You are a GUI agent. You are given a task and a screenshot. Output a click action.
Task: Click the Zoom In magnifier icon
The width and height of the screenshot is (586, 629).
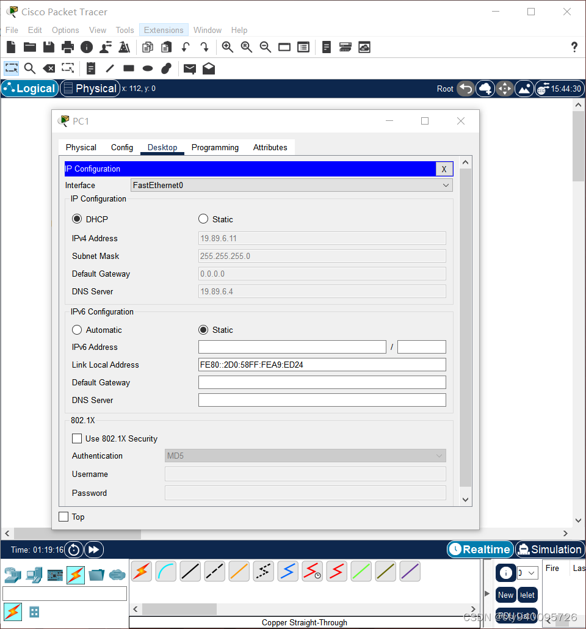click(228, 48)
